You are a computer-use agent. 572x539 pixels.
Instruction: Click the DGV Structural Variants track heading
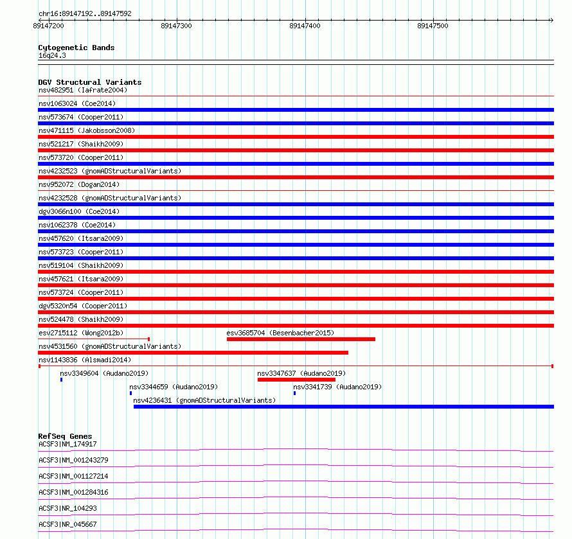[90, 82]
